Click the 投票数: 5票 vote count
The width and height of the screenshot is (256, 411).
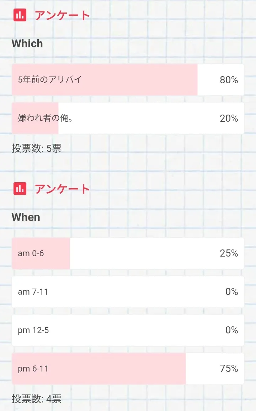coord(37,148)
